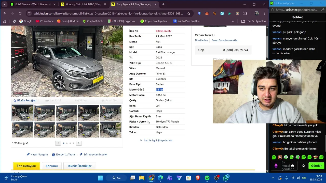Select the second gallery page dot
326x183 pixels.
click(x=67, y=143)
